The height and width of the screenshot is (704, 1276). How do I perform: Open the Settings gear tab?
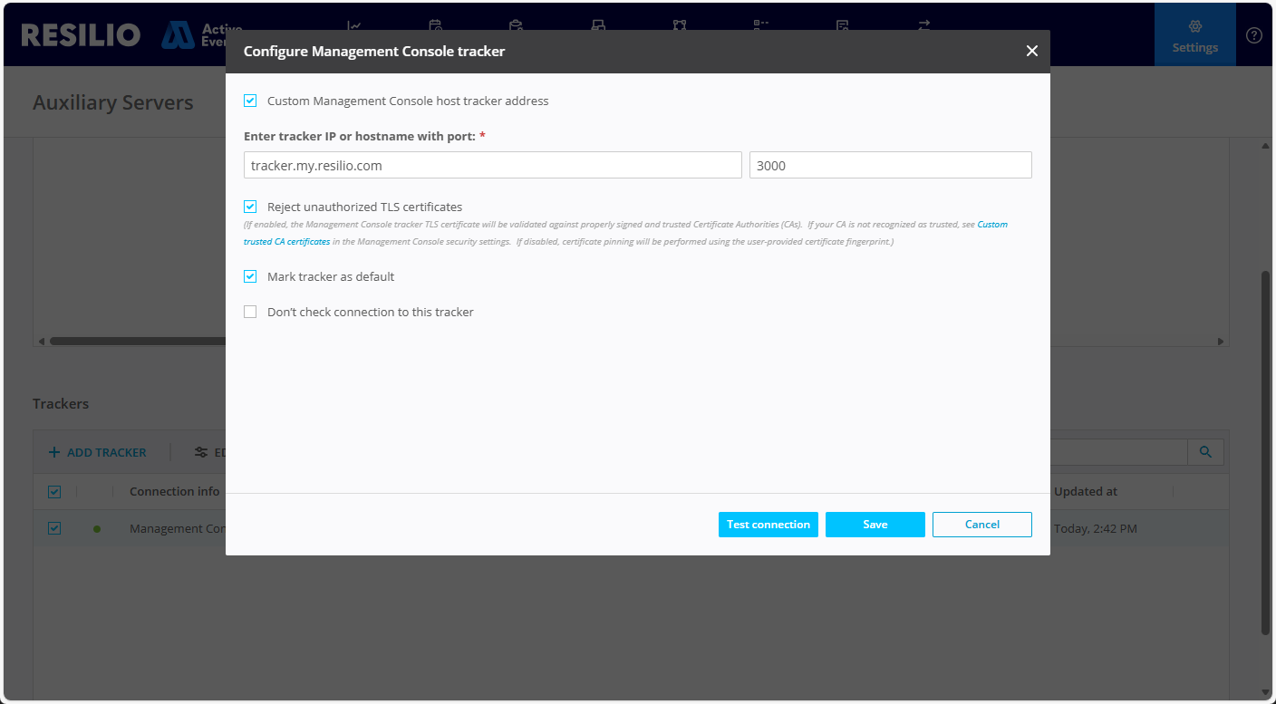click(1195, 35)
